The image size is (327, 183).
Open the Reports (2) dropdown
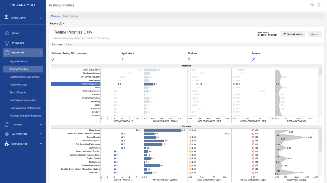coord(57,24)
